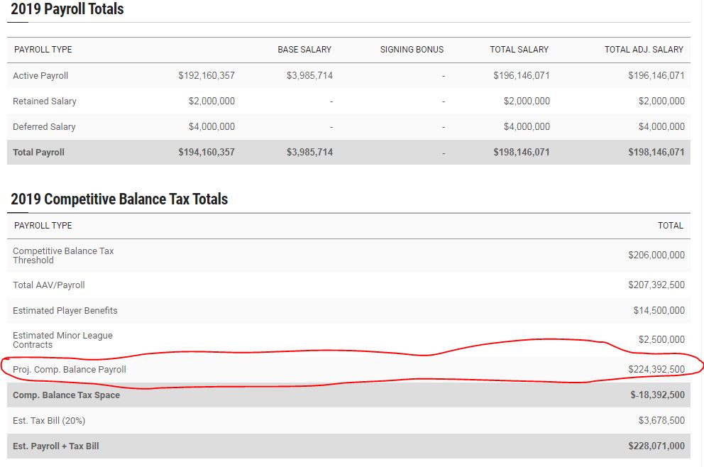The image size is (704, 467).
Task: Select the Estimated Player Benefits row label
Action: coord(65,311)
